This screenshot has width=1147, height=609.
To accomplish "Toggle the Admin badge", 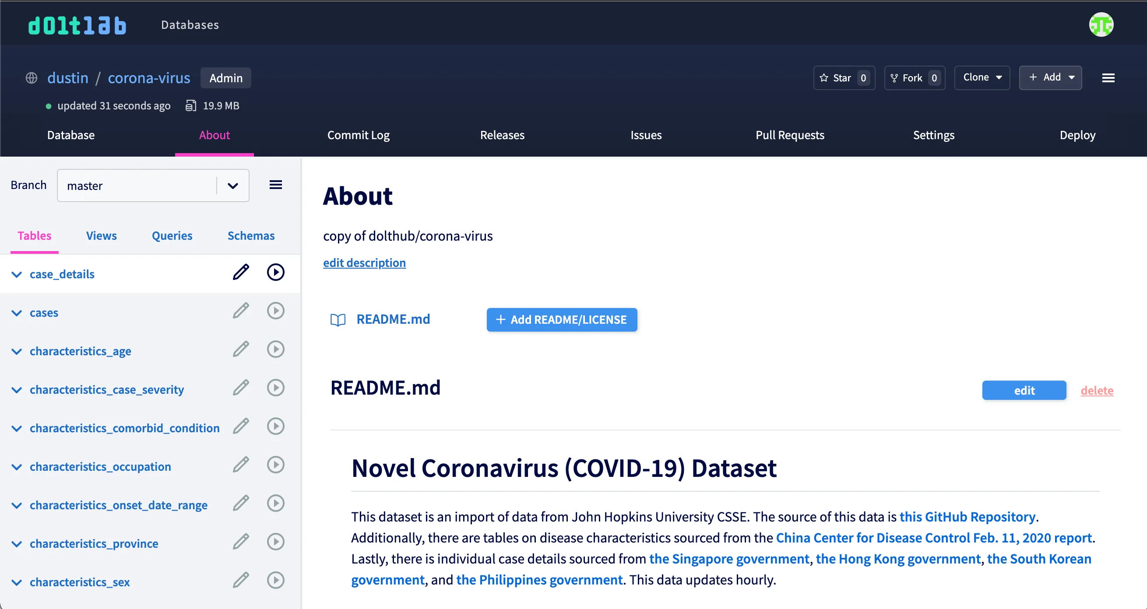I will (226, 78).
